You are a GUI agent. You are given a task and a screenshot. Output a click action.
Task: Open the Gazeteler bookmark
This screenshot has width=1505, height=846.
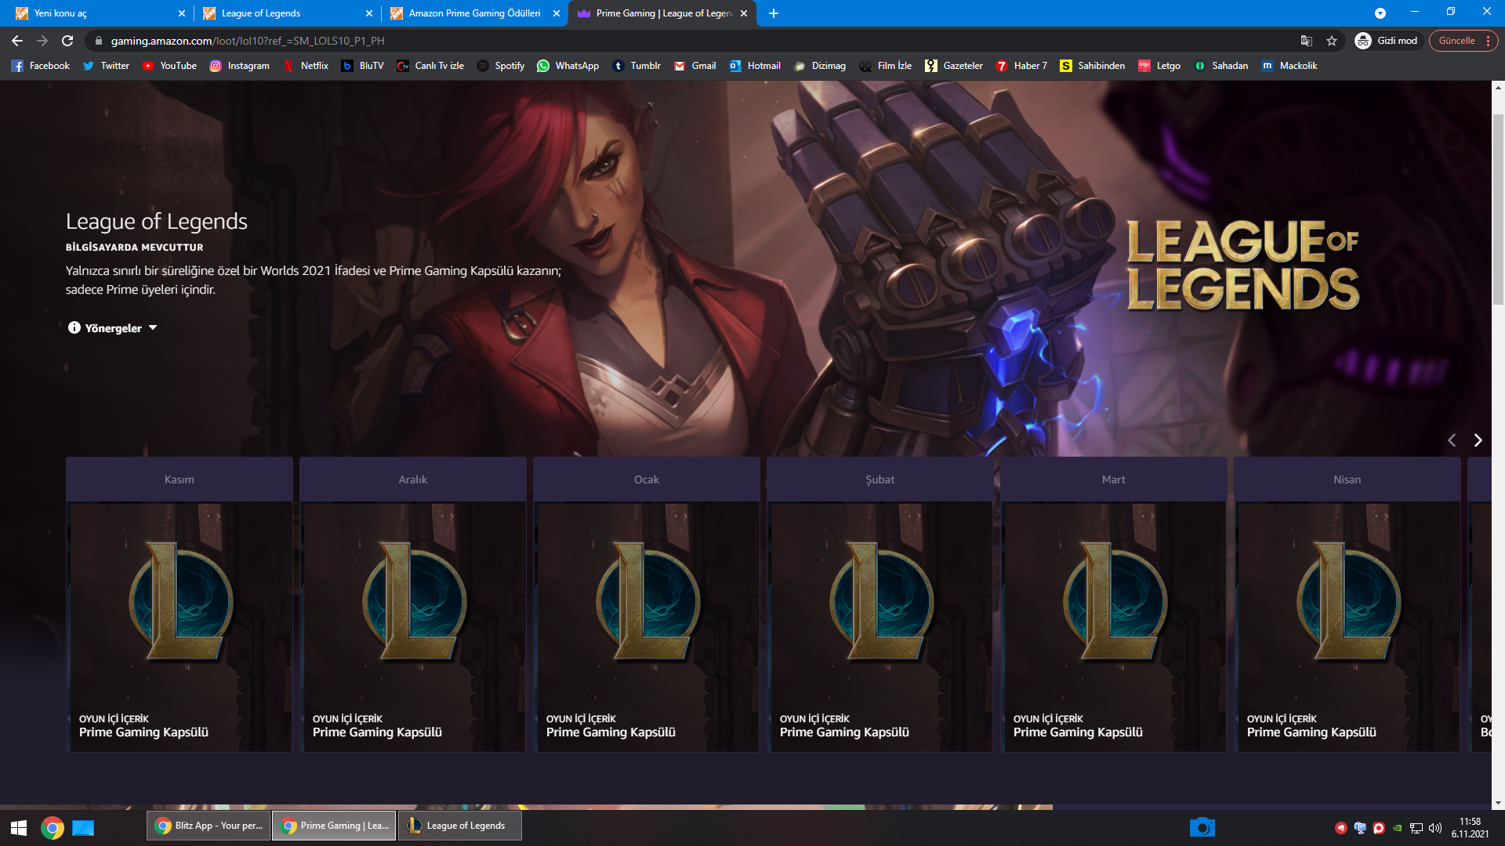click(954, 66)
